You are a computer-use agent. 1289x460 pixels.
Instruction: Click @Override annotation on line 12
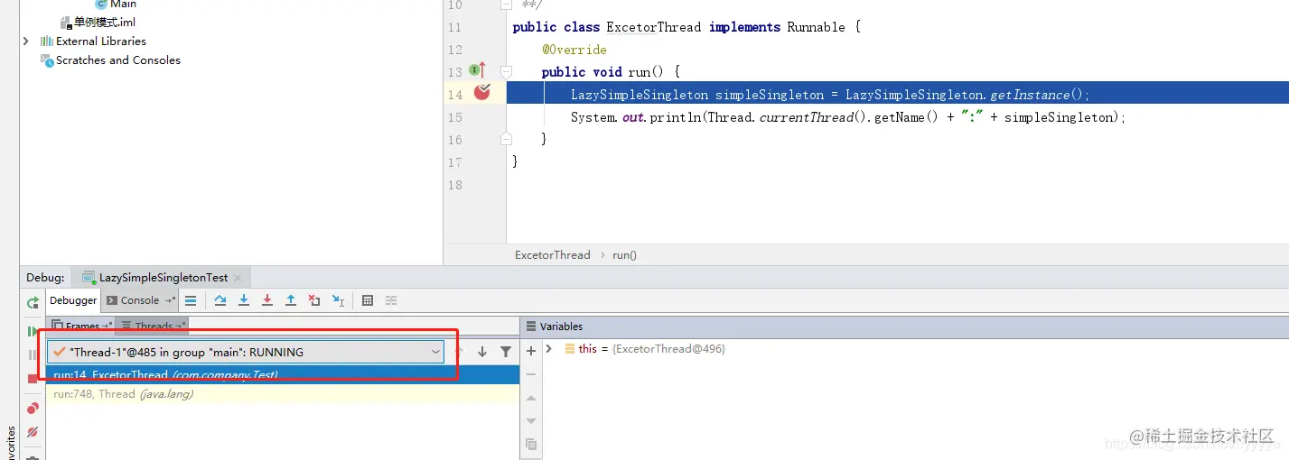pos(574,50)
